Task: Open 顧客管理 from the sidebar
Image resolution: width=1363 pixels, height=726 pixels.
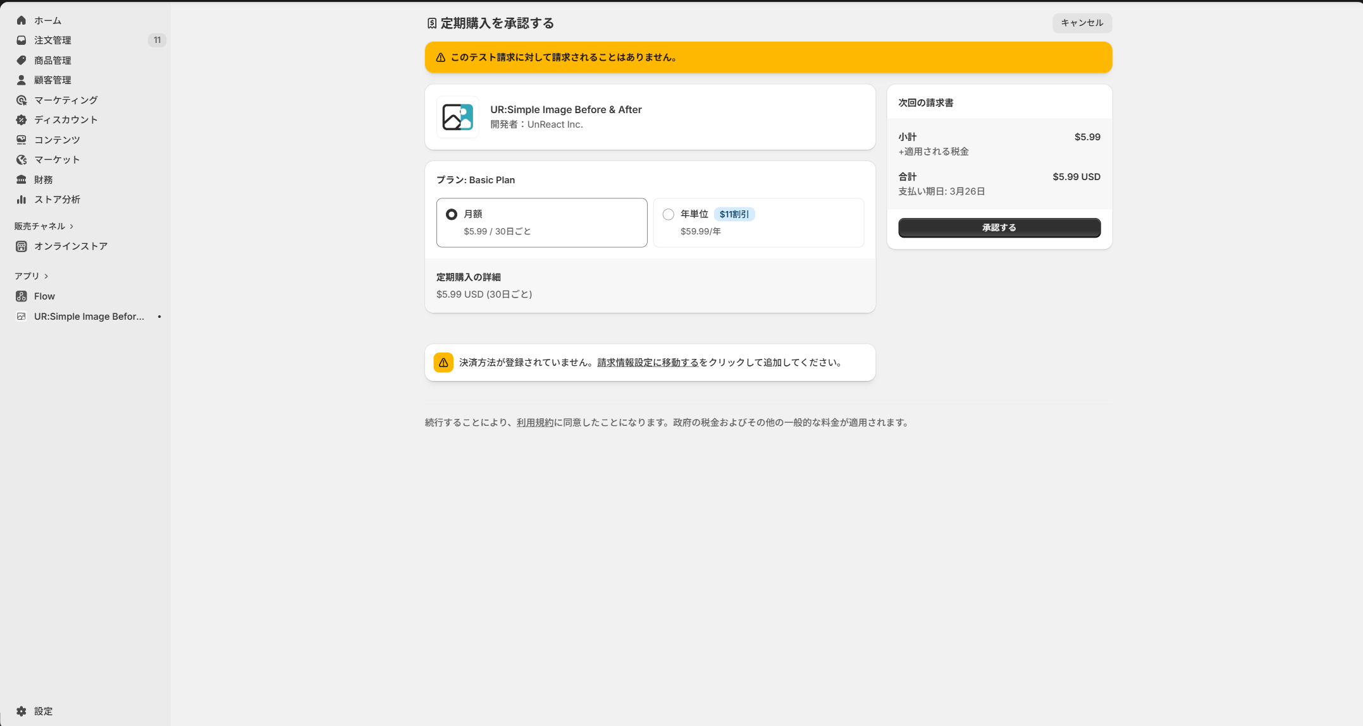Action: (x=54, y=80)
